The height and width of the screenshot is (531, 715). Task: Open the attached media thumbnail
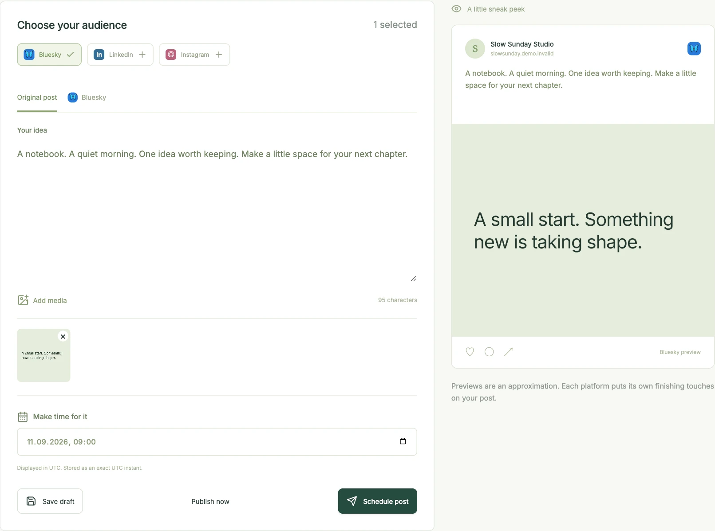(43, 355)
